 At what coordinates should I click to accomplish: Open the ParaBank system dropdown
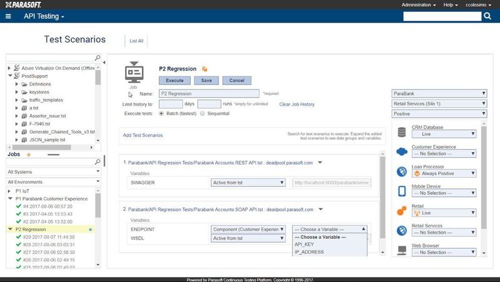[439, 93]
